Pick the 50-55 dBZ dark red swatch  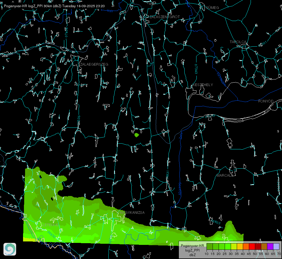[258, 247]
